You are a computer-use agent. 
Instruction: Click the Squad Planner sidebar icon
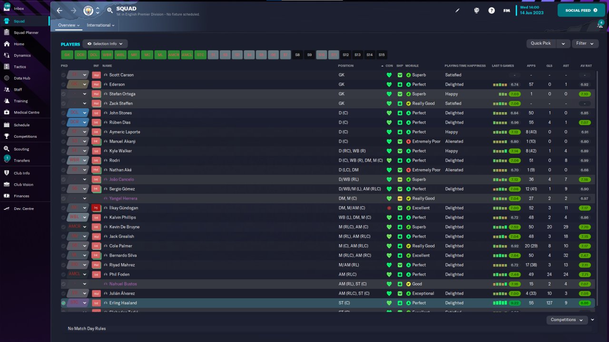[x=7, y=32]
